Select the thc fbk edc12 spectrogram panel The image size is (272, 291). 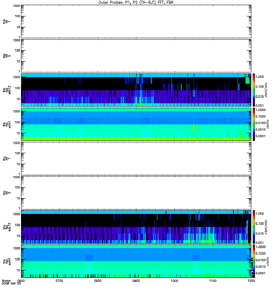click(x=136, y=227)
